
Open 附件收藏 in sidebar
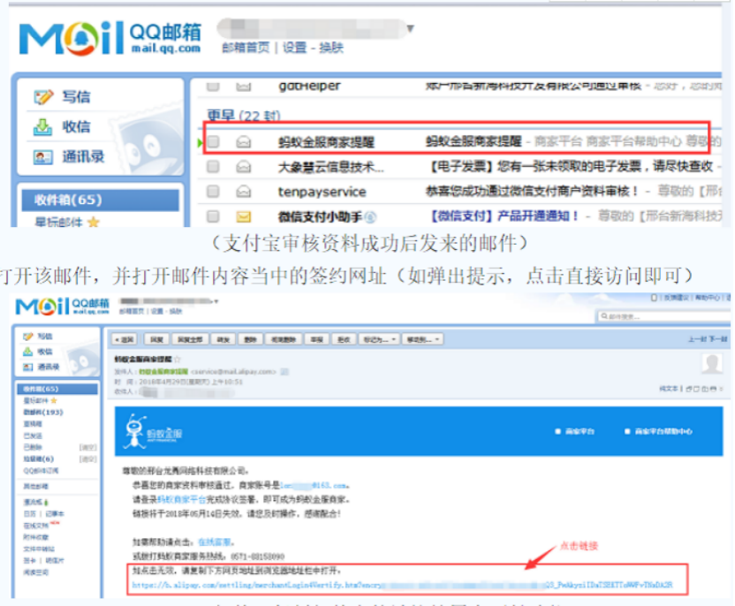pos(36,537)
